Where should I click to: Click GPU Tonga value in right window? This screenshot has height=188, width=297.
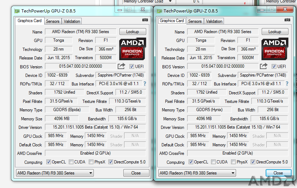201,40
